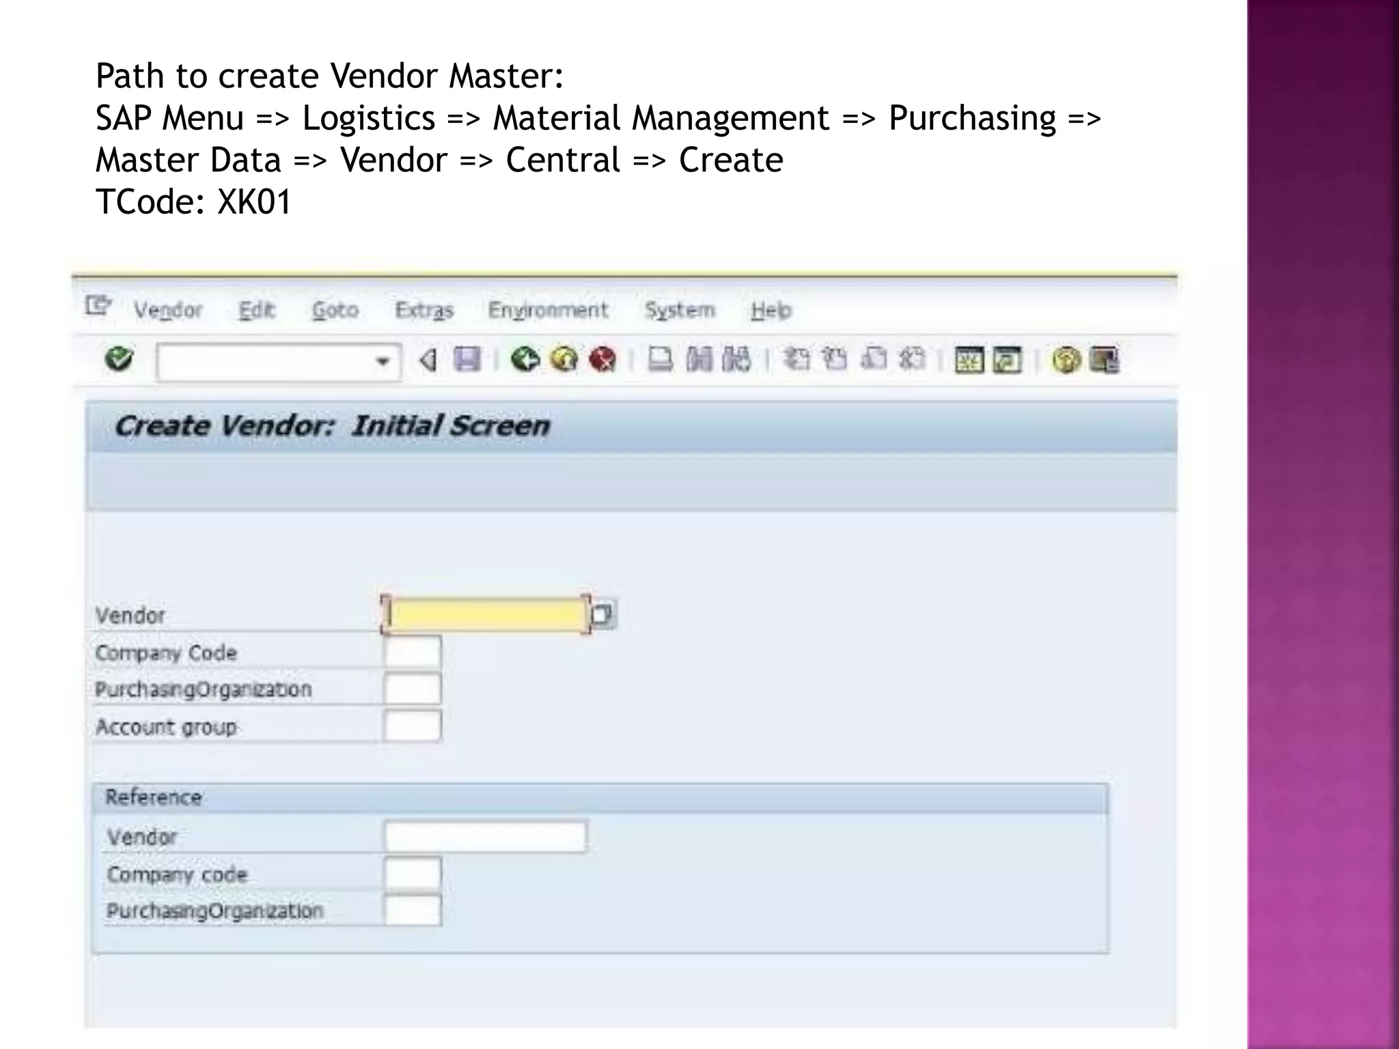Click the green Back arrow icon

tap(525, 359)
